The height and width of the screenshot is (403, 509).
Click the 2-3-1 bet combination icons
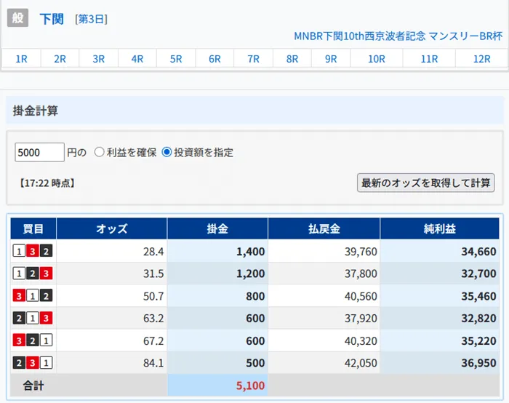click(33, 363)
